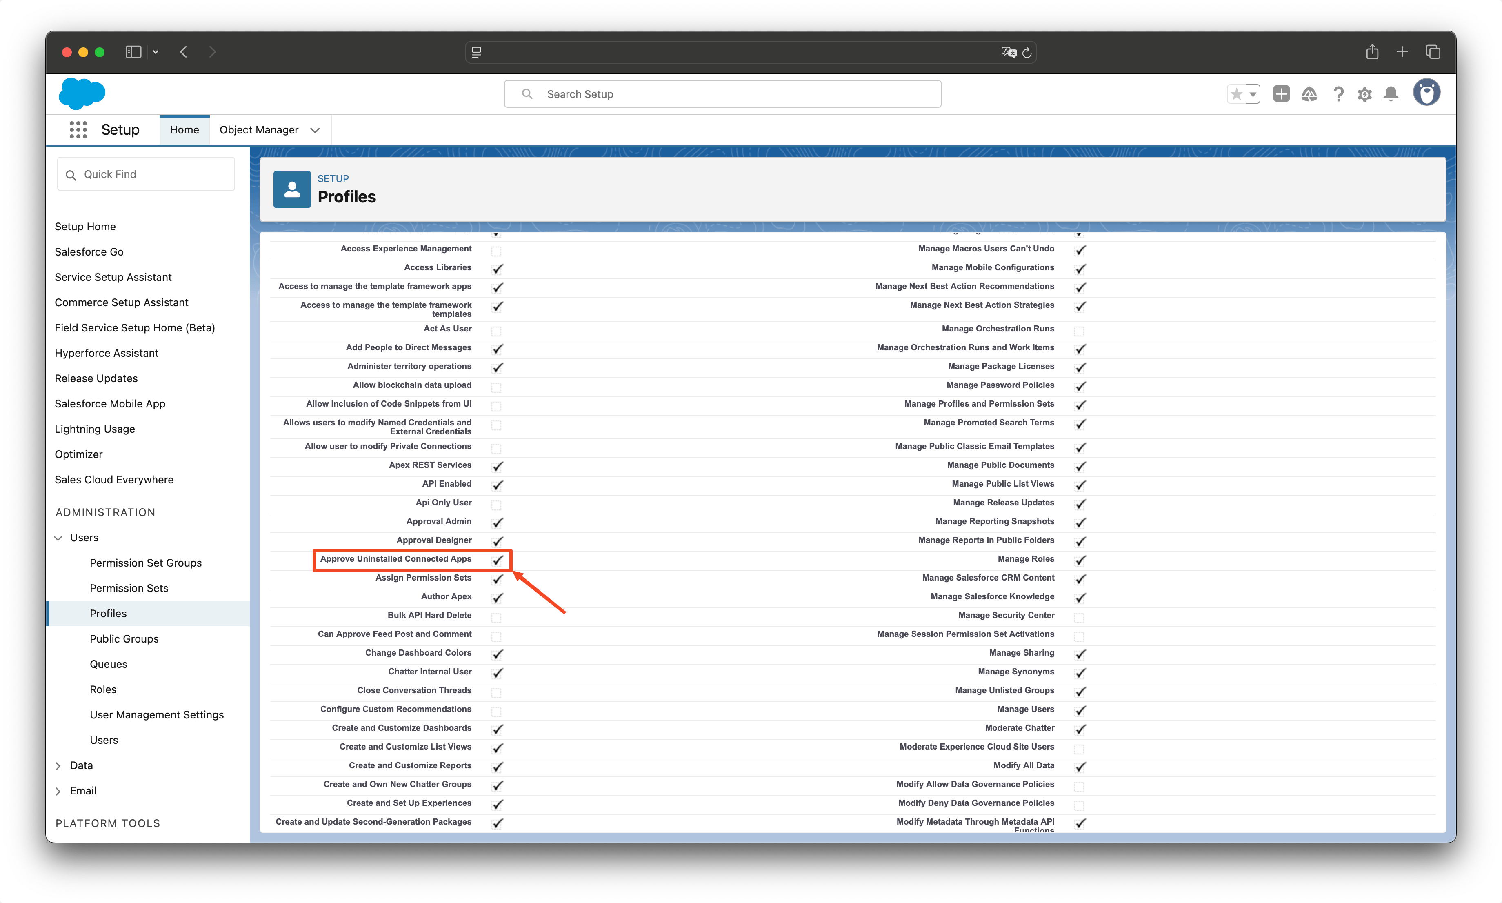
Task: Open the Help question mark icon
Action: (1338, 94)
